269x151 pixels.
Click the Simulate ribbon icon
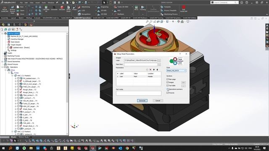[x=62, y=8]
